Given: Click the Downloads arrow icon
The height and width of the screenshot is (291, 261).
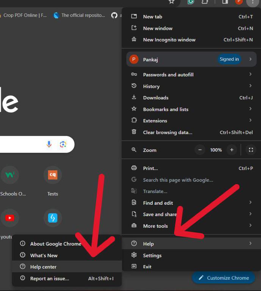Looking at the screenshot, I should click(134, 97).
